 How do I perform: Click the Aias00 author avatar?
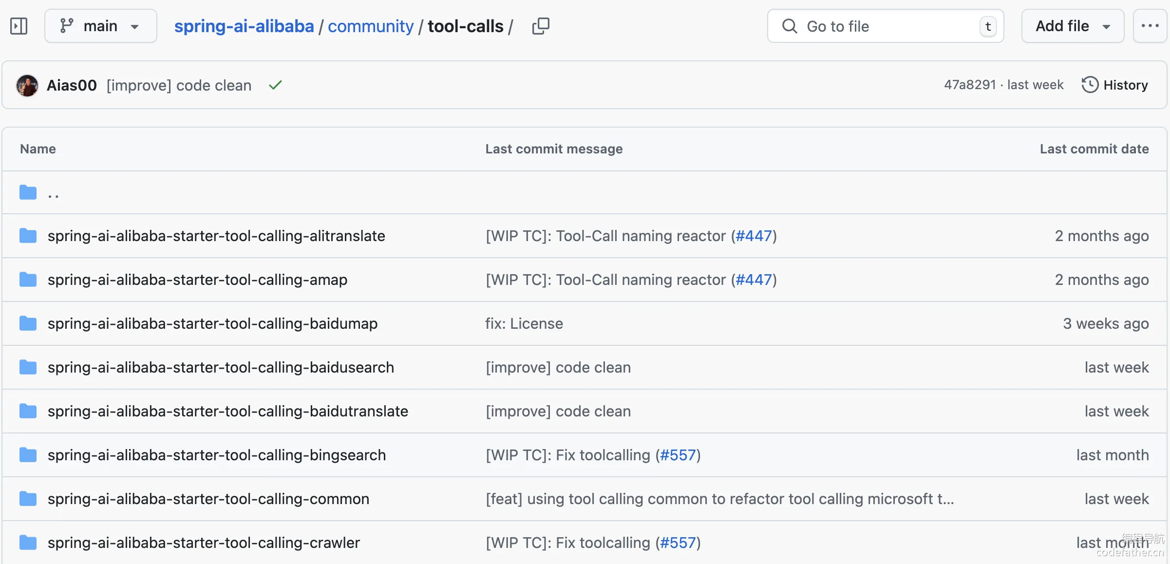point(27,85)
